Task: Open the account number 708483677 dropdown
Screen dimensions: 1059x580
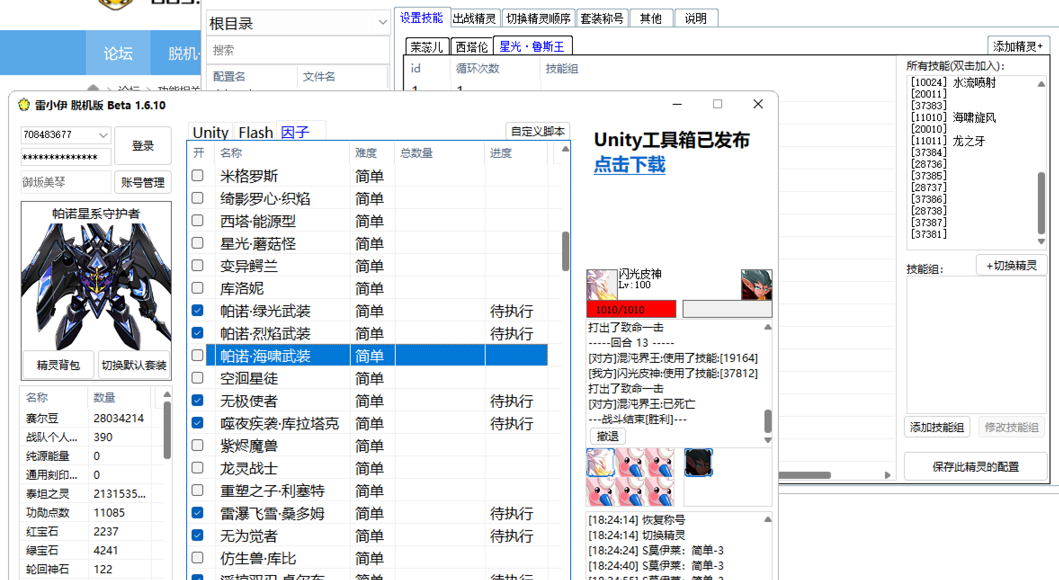Action: (x=104, y=134)
